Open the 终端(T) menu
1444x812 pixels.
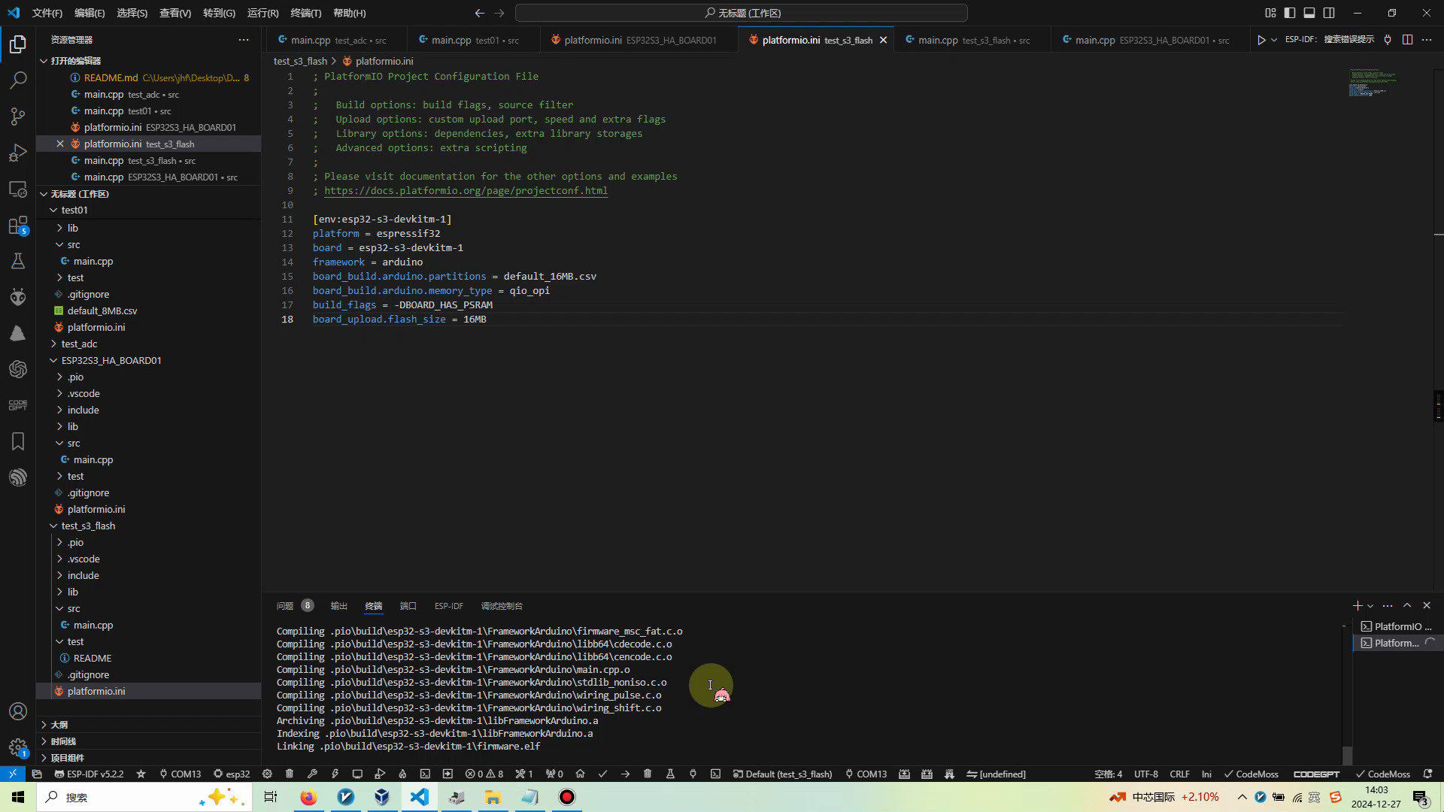click(x=305, y=13)
